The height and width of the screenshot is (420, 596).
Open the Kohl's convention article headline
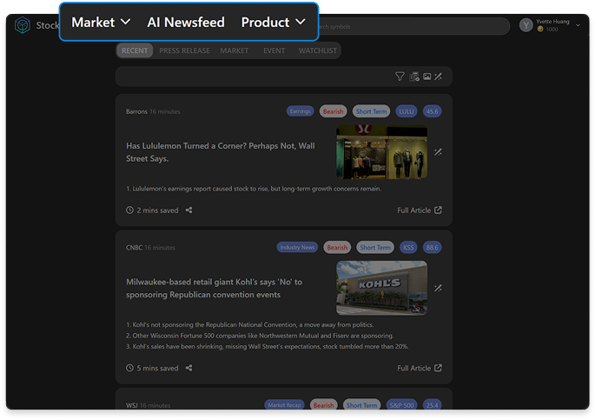(x=215, y=288)
